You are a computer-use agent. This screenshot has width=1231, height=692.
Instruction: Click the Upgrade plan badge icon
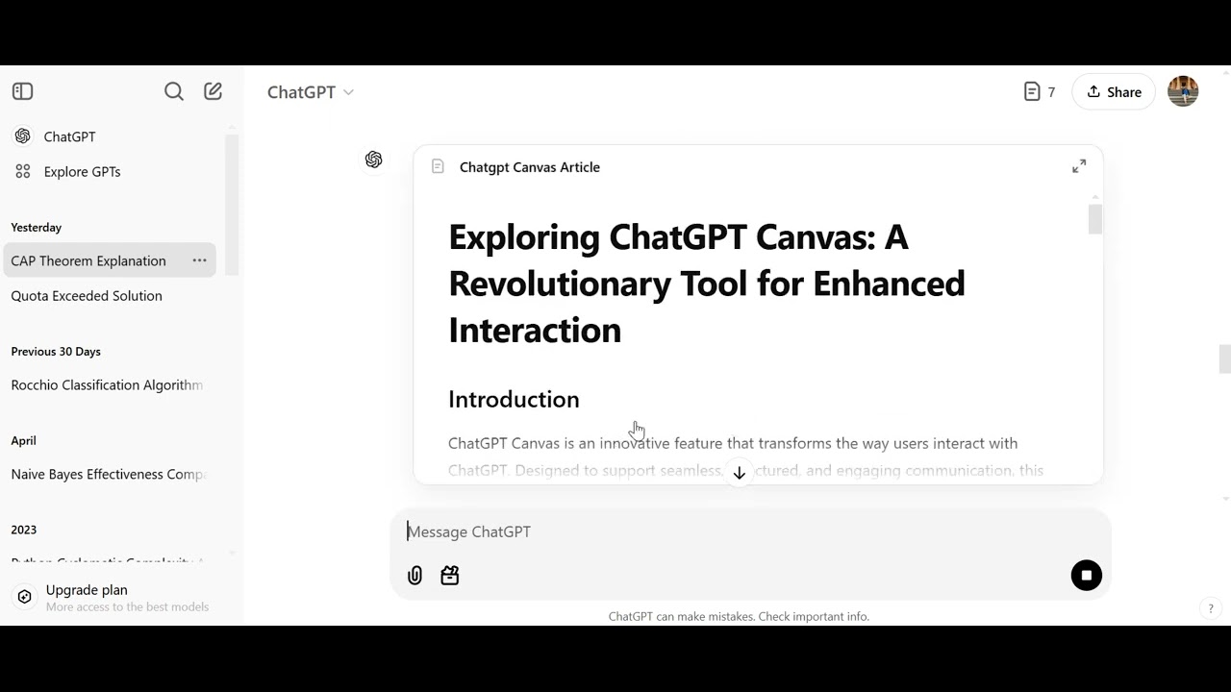25,597
